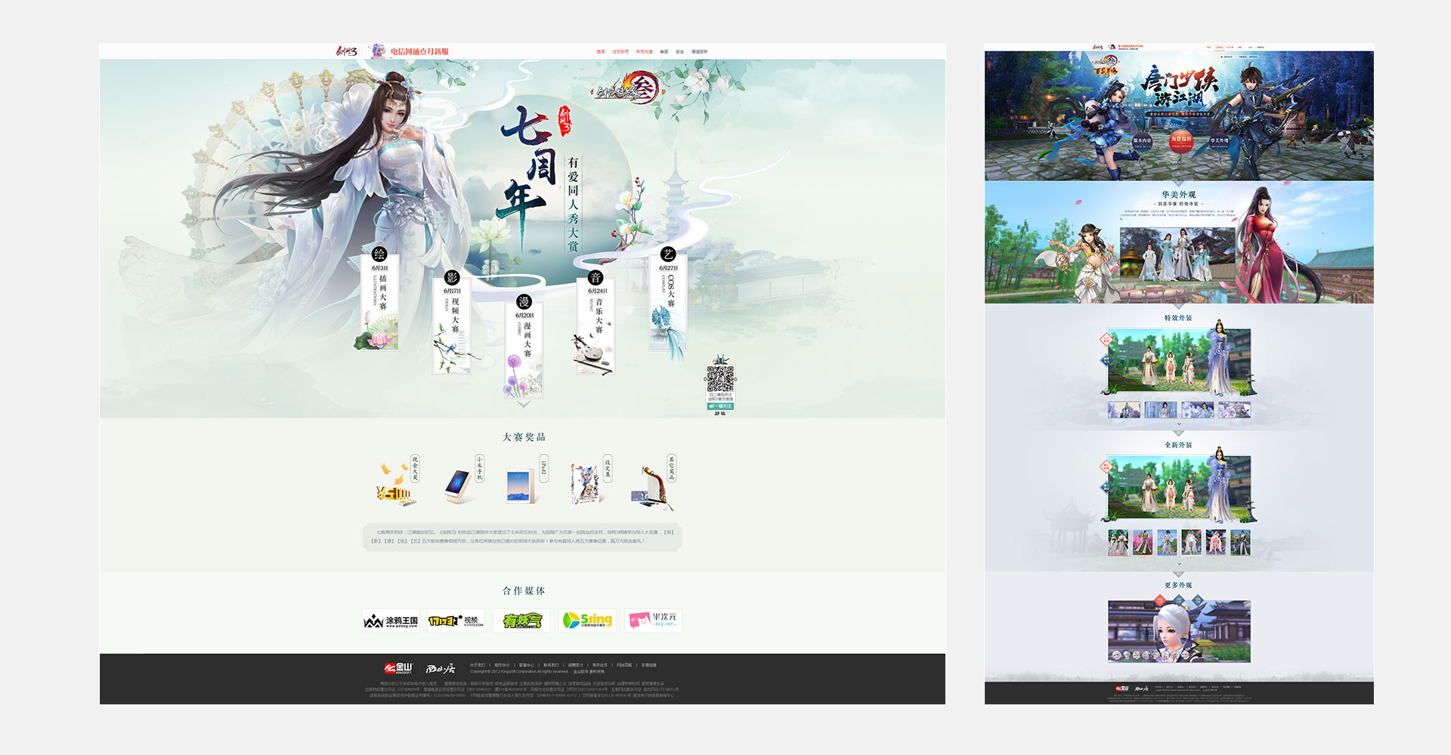Viewport: 1451px width, 755px height.
Task: Click red diamond tab beside 全新外装 preview
Action: pos(1106,467)
